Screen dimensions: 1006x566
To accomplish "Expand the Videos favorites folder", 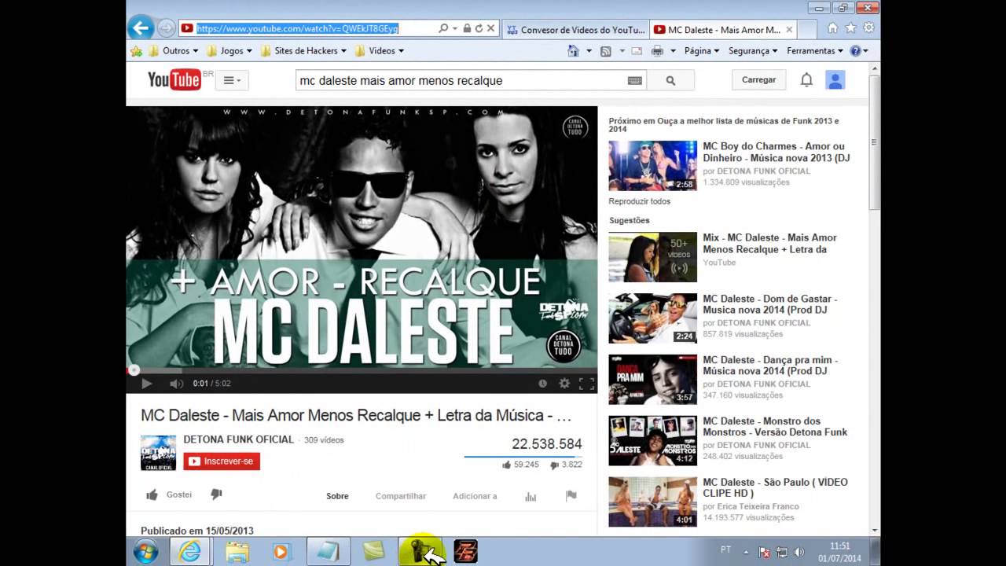I will tap(380, 51).
